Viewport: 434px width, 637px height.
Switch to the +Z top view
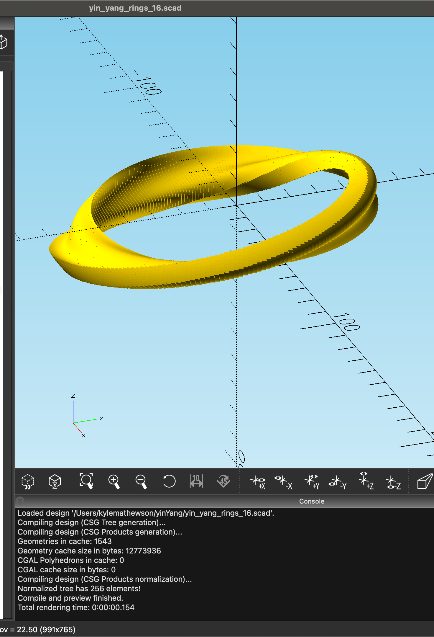click(x=366, y=481)
